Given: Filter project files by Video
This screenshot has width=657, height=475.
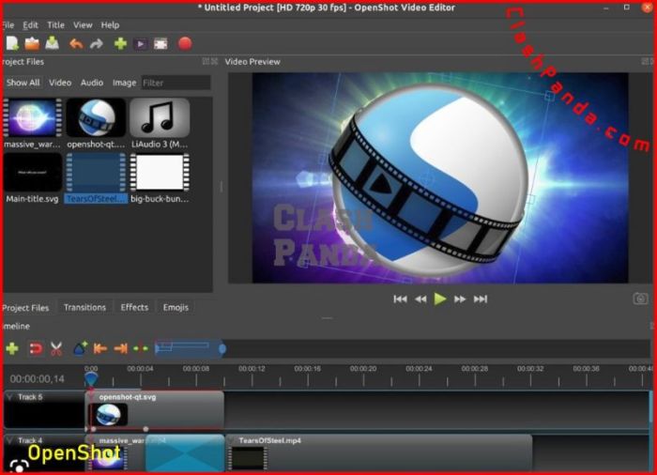Looking at the screenshot, I should [x=60, y=83].
